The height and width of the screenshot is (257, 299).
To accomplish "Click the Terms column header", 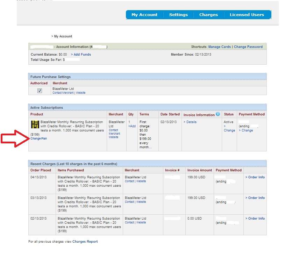I will 144,114.
